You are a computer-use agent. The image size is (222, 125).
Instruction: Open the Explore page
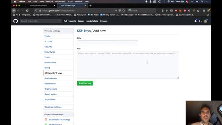[104, 21]
